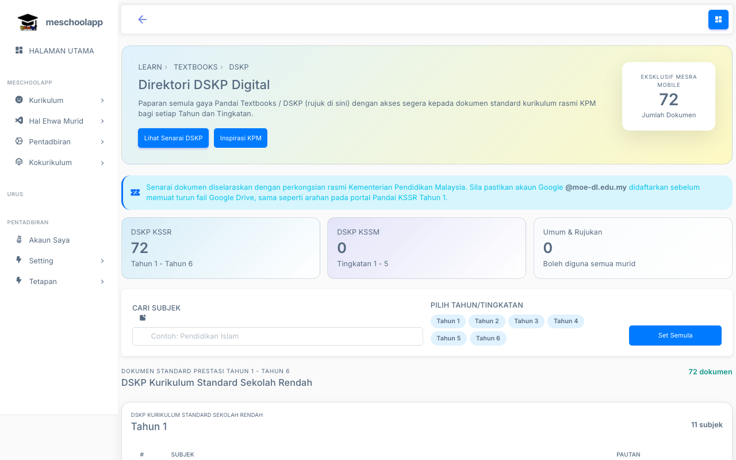Click the Kokurikulum sidebar icon
This screenshot has height=460, width=736.
point(19,162)
